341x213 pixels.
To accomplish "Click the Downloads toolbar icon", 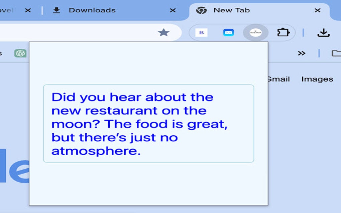I will [x=323, y=32].
